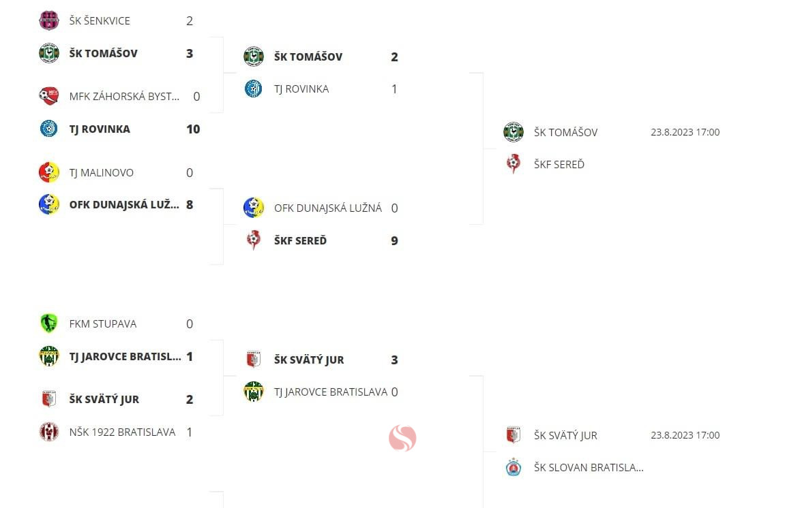Click ŠK Tomášov vs ŠKF Sereď match date
802x508 pixels.
pos(685,132)
